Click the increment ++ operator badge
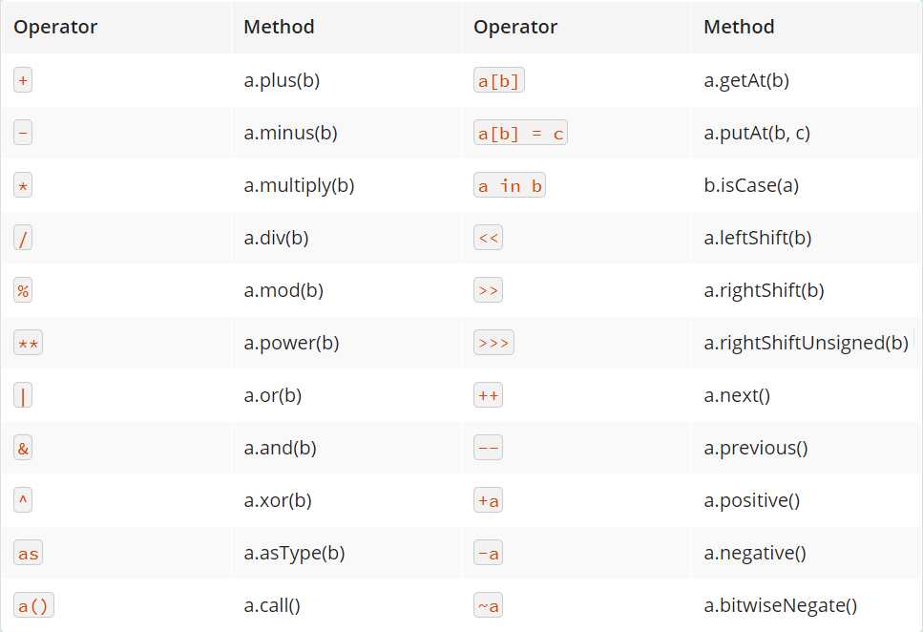The image size is (923, 632). (488, 395)
